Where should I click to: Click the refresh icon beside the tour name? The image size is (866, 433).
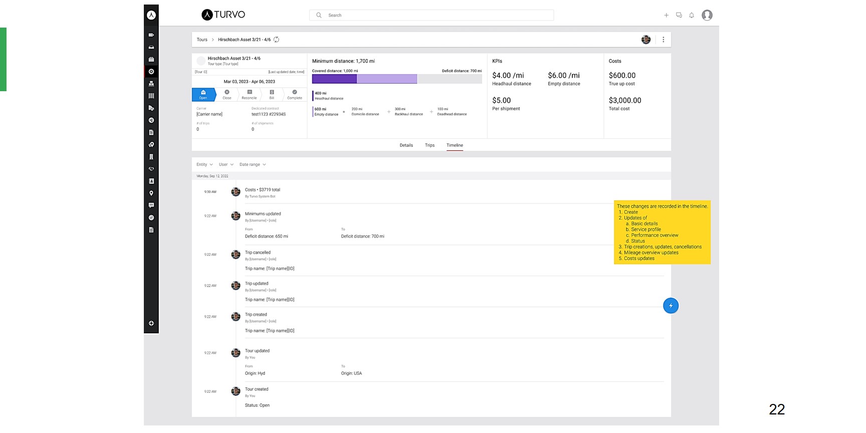[x=276, y=40]
